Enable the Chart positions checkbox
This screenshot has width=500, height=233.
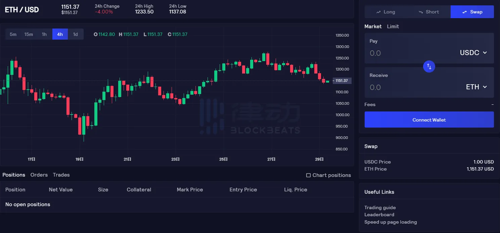coord(308,175)
